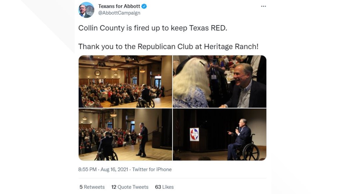
Task: Click the blue verified badge next to Texans for Abbott
Action: click(x=144, y=6)
